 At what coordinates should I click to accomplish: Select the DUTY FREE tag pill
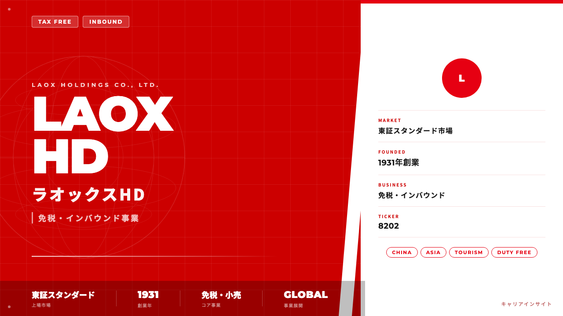(514, 252)
